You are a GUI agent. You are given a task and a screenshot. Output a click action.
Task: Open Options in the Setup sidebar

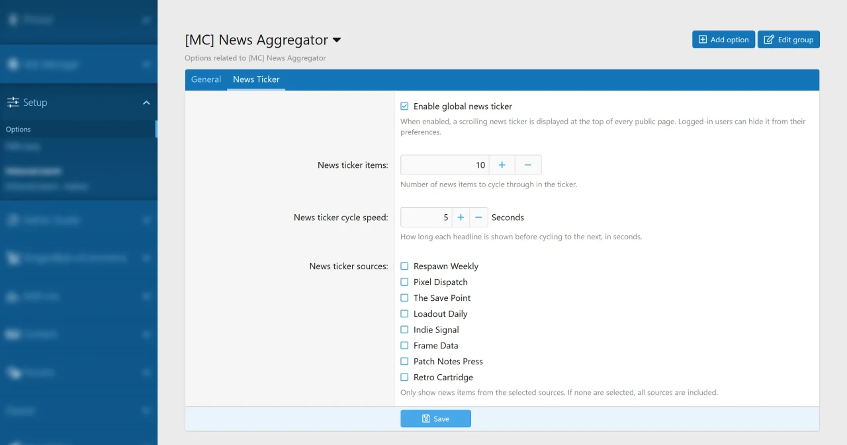click(78, 130)
